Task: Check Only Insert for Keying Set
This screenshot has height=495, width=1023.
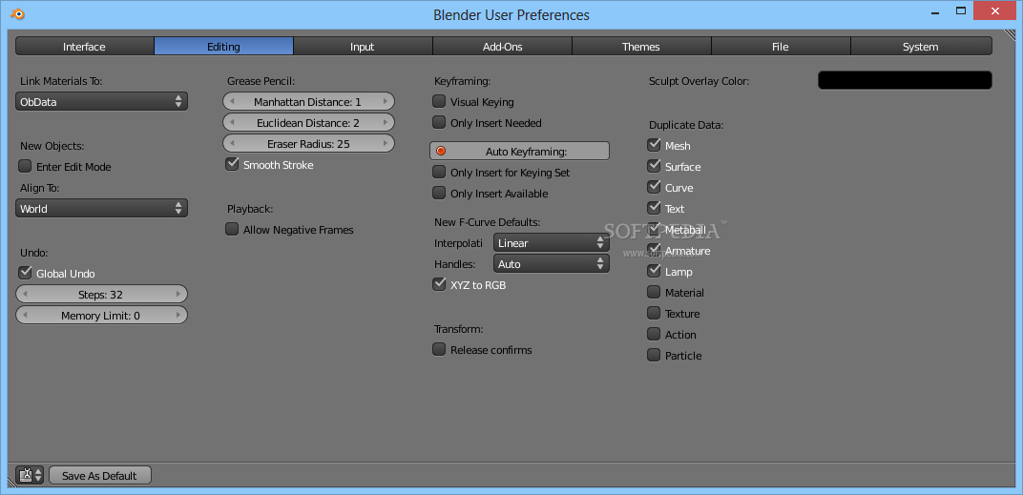Action: coord(439,173)
